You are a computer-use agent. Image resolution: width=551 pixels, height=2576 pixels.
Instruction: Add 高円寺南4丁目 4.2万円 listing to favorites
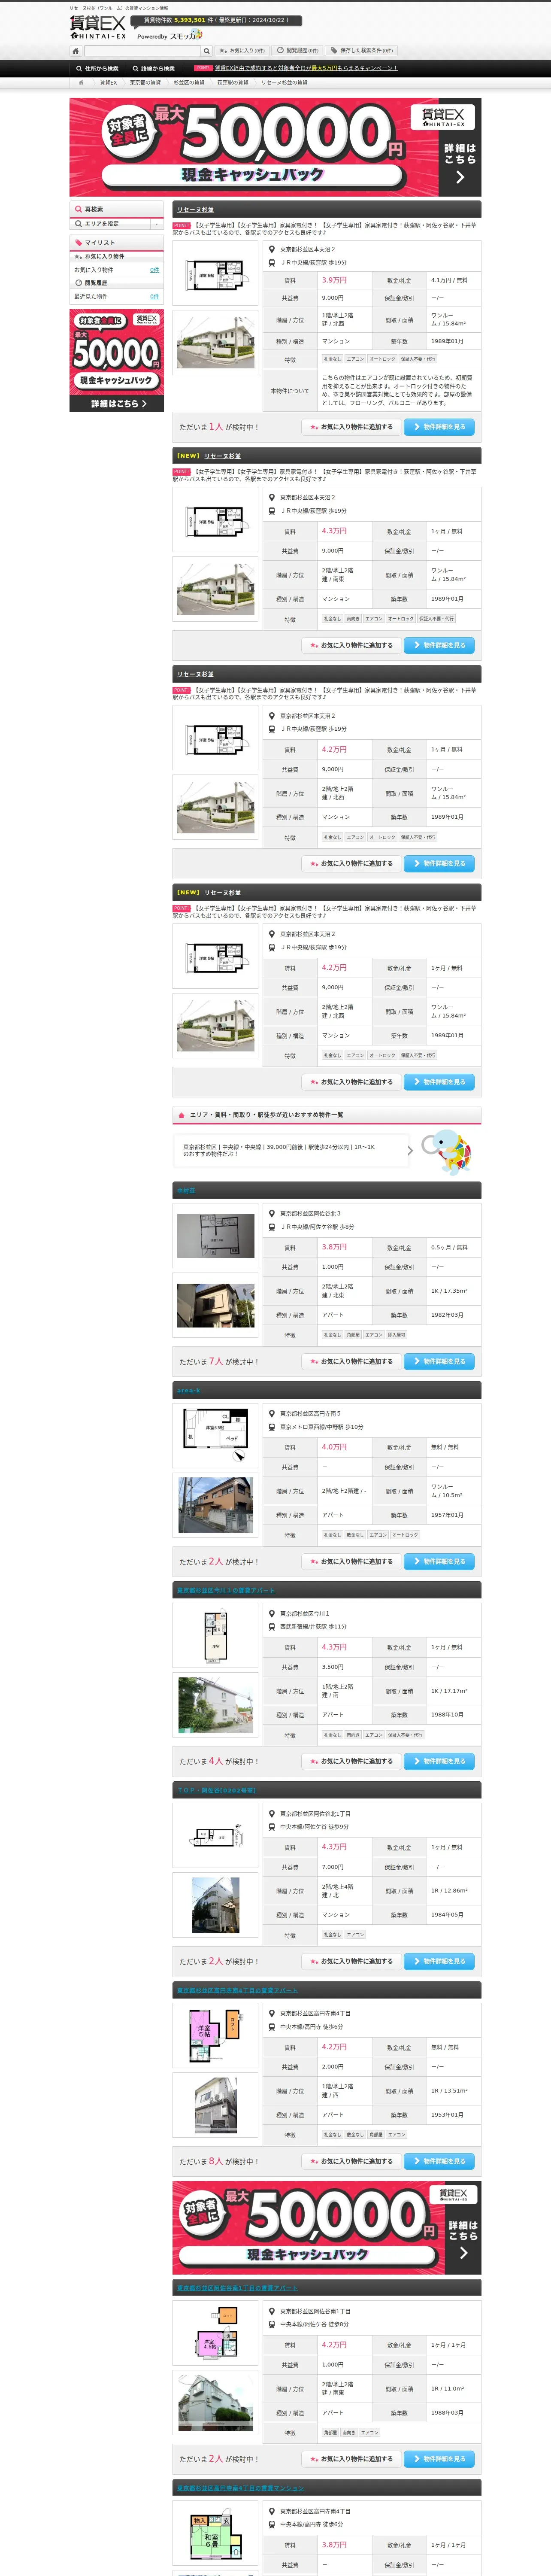[350, 2161]
